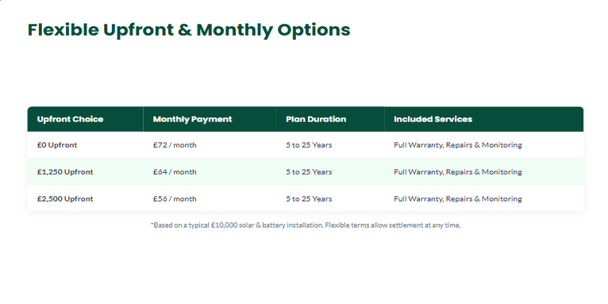Click 'Flexible terms allow settlement' footnote sentence
The height and width of the screenshot is (304, 608).
point(393,225)
